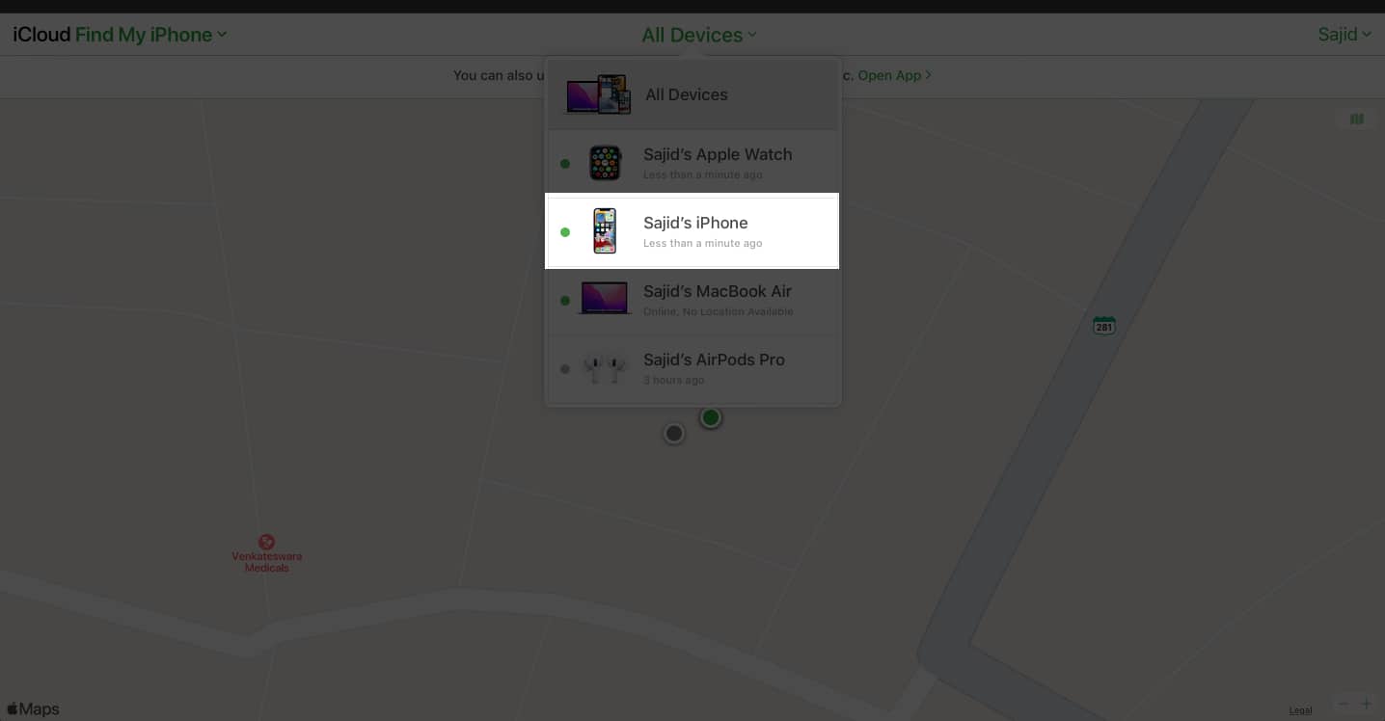The width and height of the screenshot is (1385, 721).
Task: Click the AirPods Pro thumbnail image
Action: (x=605, y=368)
